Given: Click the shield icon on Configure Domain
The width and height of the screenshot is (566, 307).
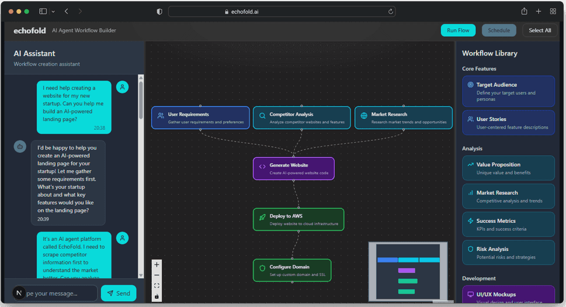Looking at the screenshot, I should click(262, 269).
